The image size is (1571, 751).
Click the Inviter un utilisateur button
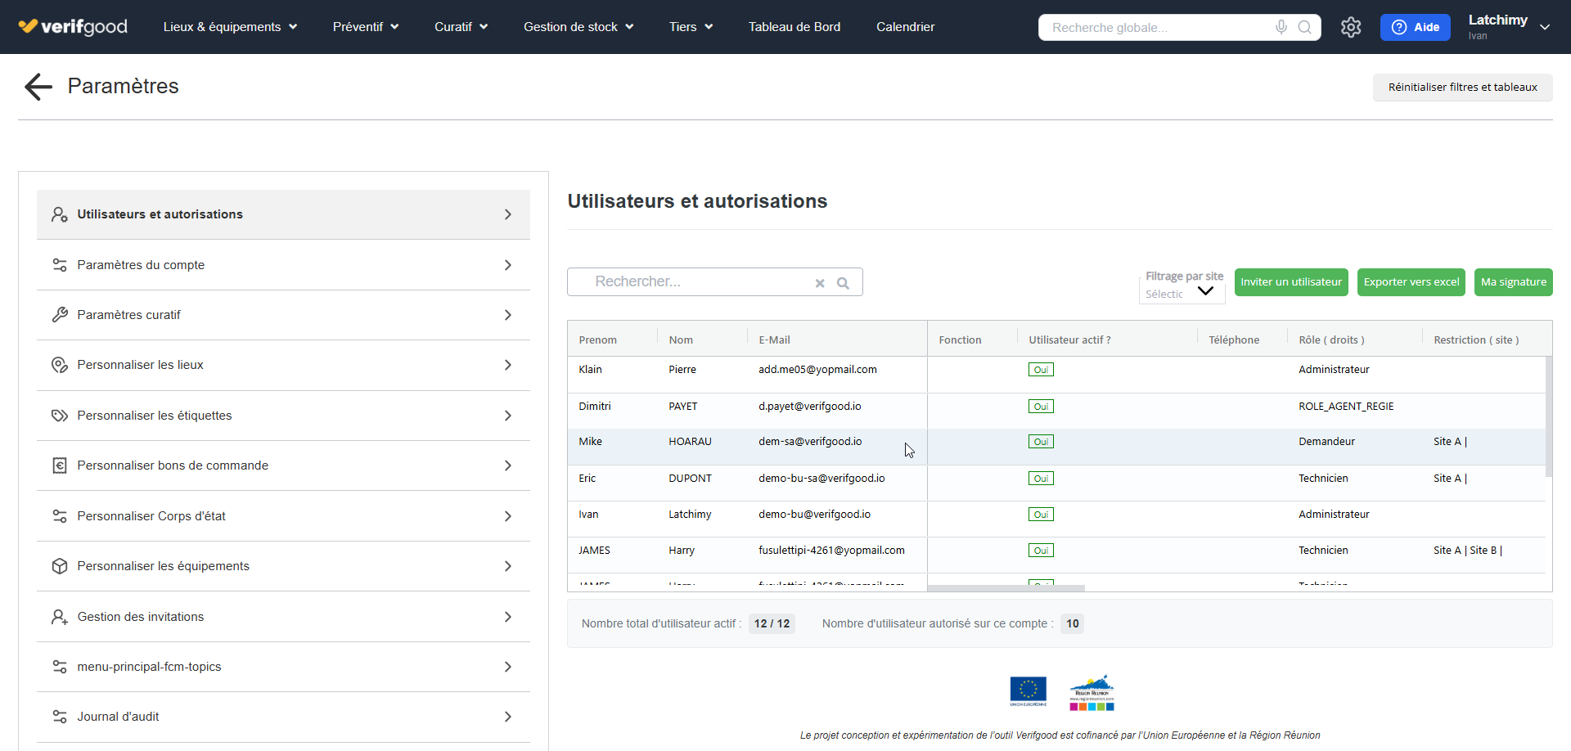tap(1291, 282)
